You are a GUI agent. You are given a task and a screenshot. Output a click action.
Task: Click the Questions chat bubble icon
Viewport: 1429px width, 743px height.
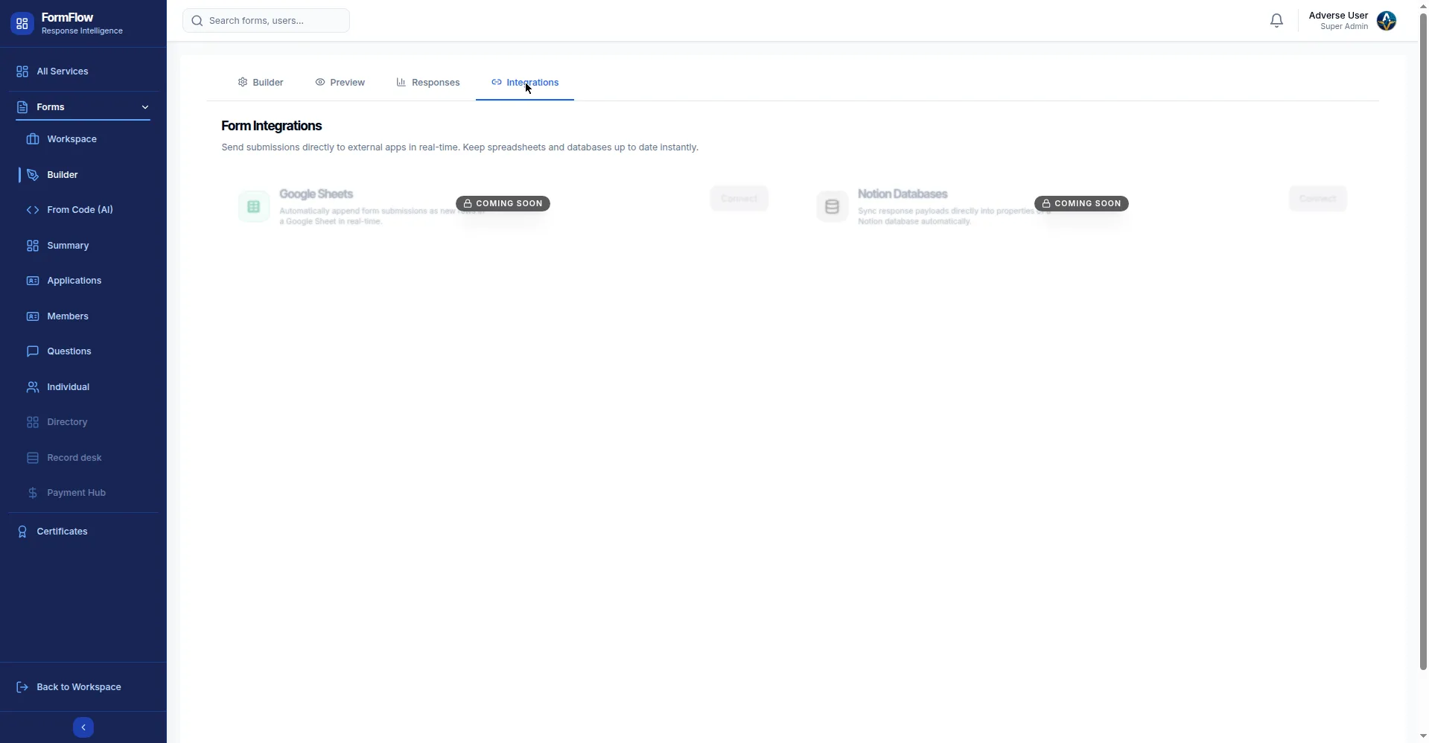tap(33, 351)
